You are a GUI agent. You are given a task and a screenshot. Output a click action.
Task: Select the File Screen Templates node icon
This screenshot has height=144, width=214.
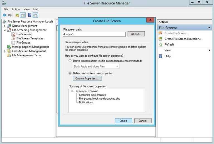point(13,38)
